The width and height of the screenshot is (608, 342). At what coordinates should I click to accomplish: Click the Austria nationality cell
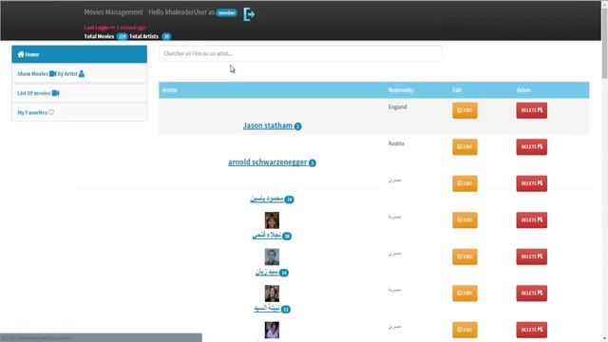tap(396, 143)
